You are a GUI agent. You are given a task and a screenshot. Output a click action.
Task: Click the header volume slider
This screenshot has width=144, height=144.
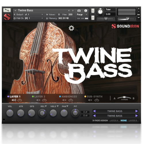tap(127, 19)
